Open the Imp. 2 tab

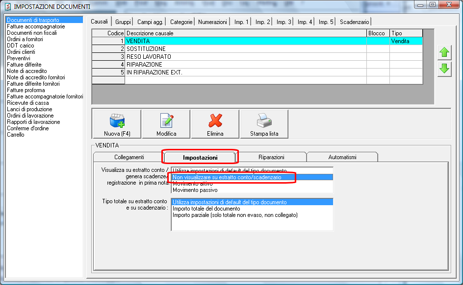pyautogui.click(x=262, y=22)
